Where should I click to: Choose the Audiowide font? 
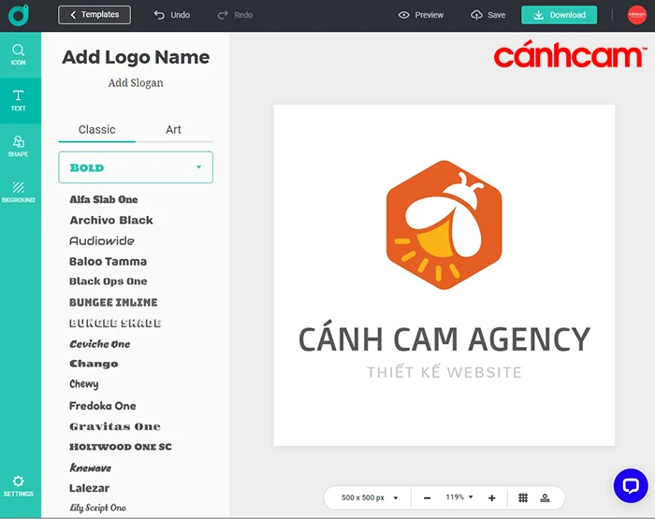pos(101,241)
